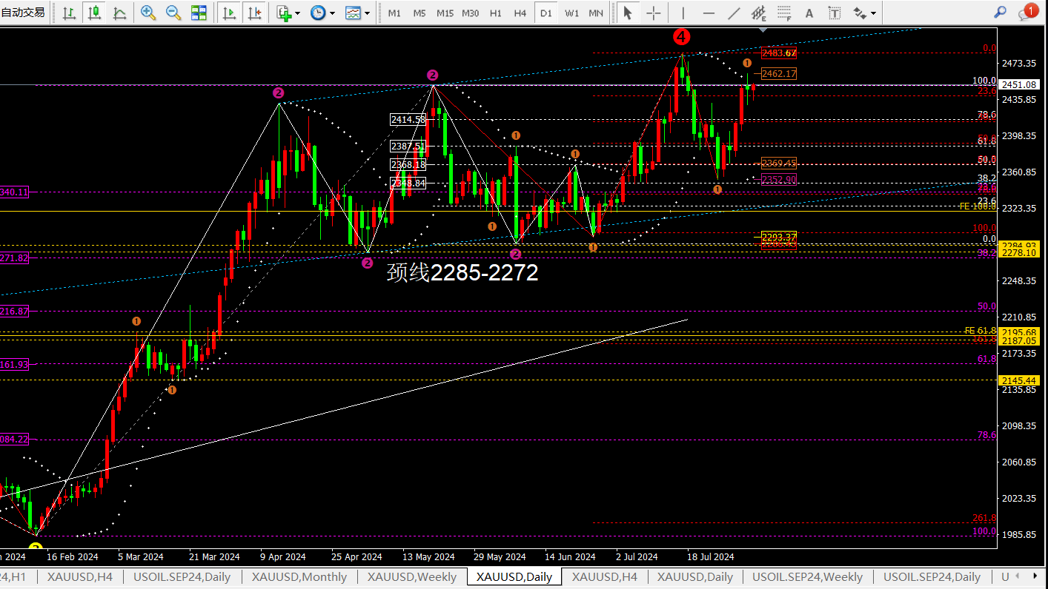Click the 9 Apr 2024 date on time axis
Viewport: 1048px width, 589px height.
(x=282, y=556)
